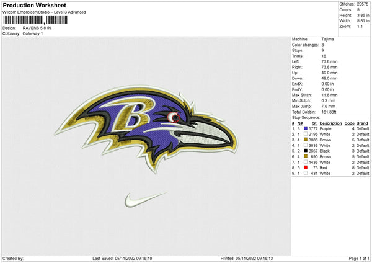The image size is (372, 263).
Task: Select the White swatch with 431 stitches
Action: [x=306, y=173]
